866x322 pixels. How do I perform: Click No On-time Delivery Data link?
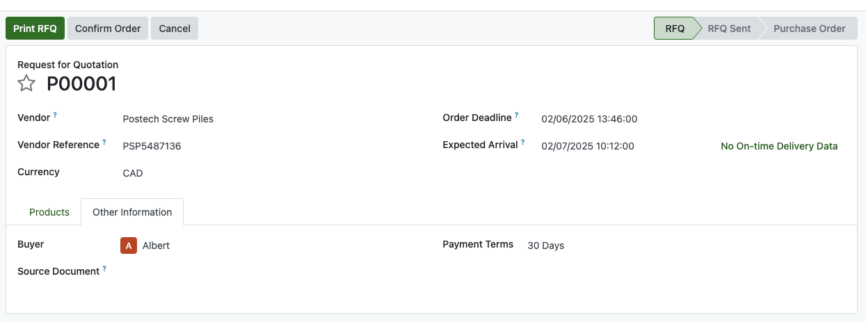point(779,146)
